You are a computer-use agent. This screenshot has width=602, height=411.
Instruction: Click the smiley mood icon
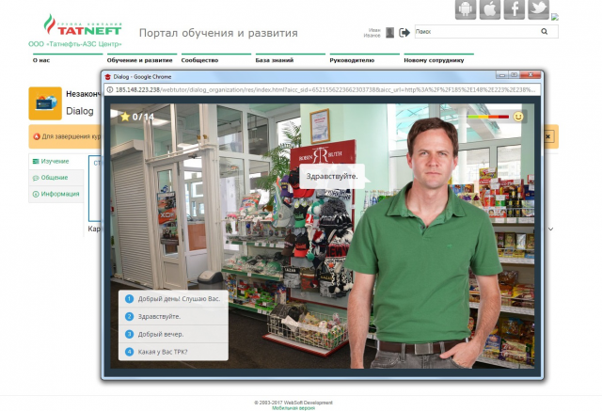tap(518, 117)
